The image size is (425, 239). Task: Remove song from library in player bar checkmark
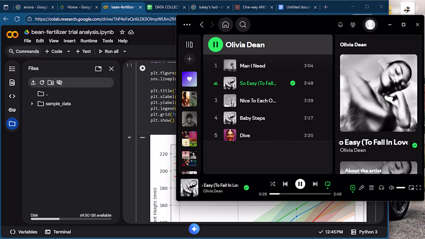tap(246, 188)
